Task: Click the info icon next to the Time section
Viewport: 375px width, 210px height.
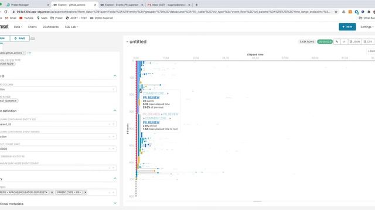Action: (x=3, y=76)
